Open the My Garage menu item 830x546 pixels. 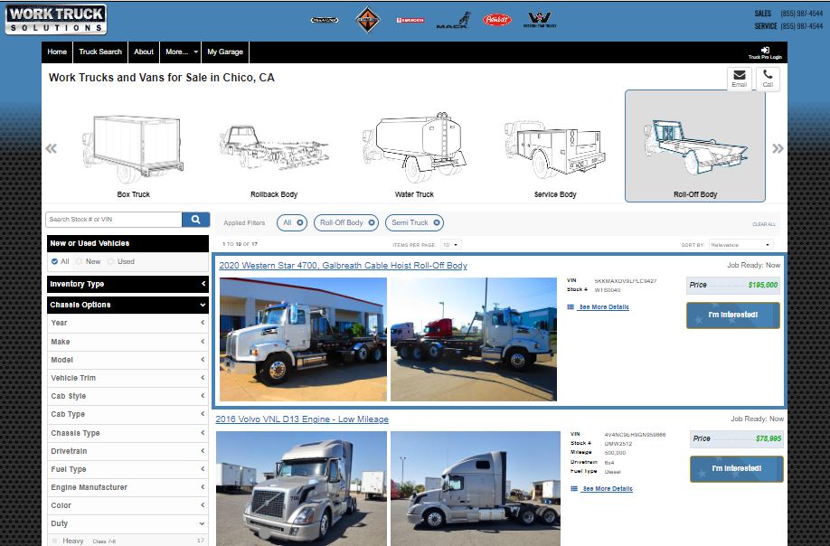(x=224, y=52)
